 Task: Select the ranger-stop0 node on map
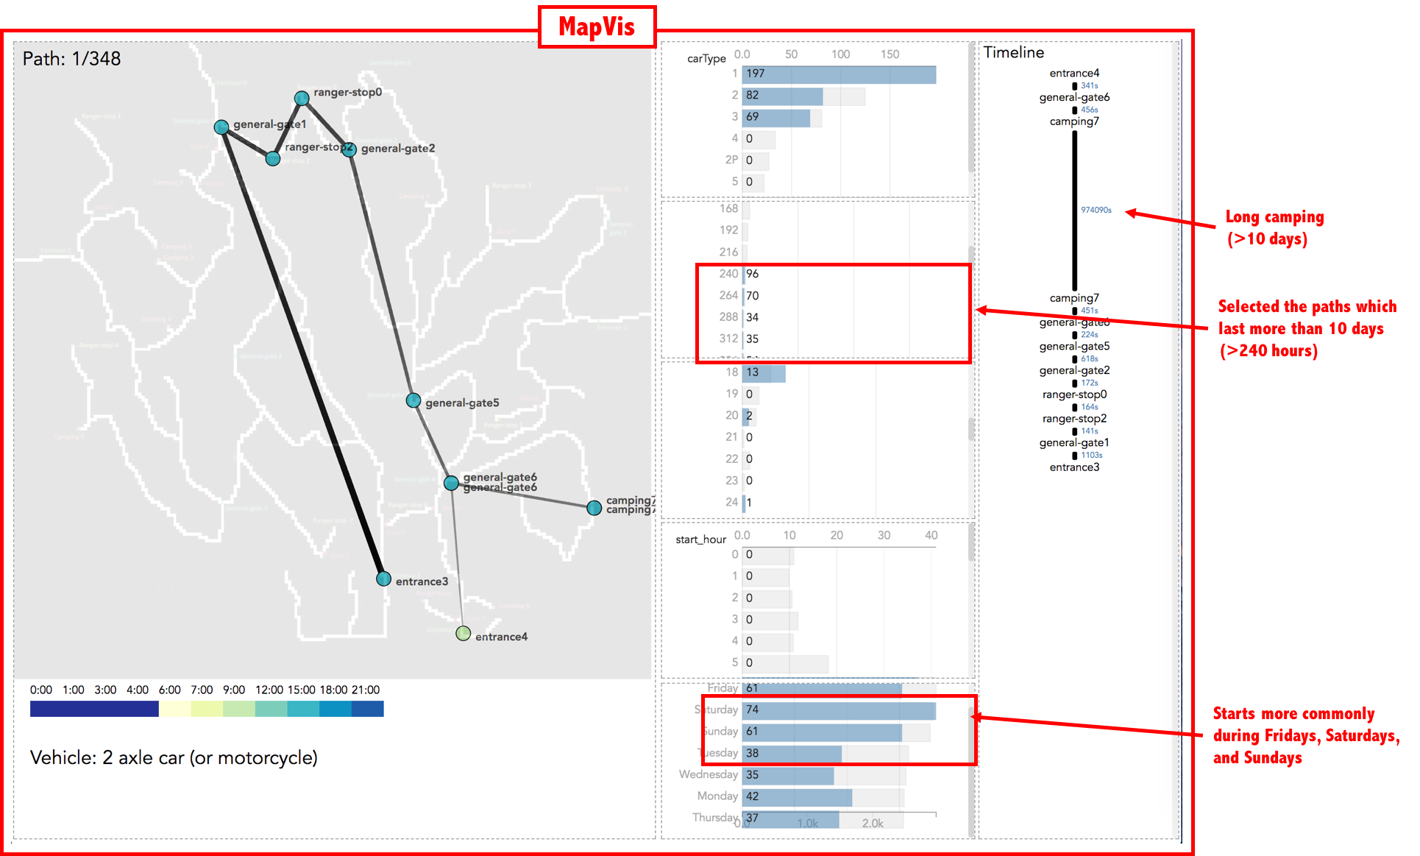coord(302,98)
